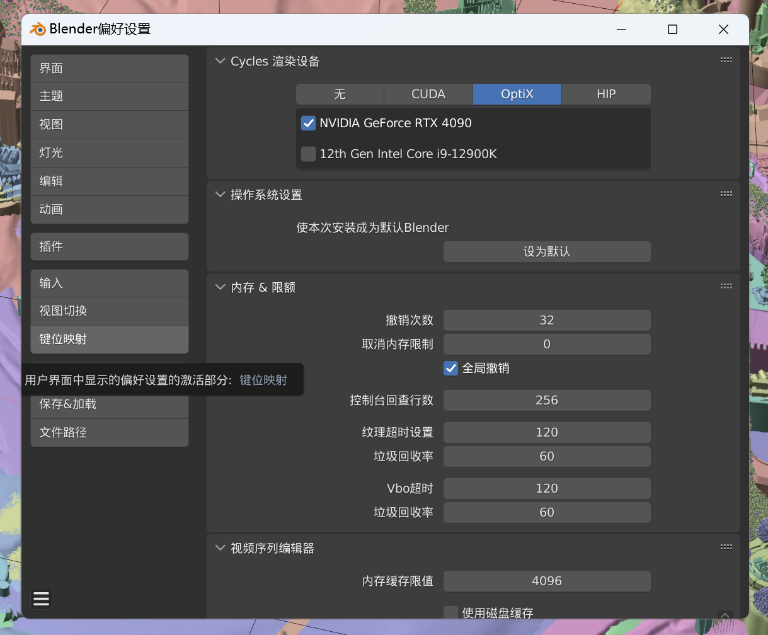This screenshot has height=635, width=768.
Task: Open 界面 preferences section
Action: point(110,68)
